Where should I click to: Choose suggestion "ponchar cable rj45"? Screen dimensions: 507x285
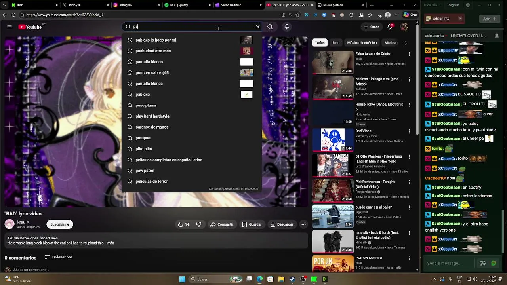click(191, 73)
